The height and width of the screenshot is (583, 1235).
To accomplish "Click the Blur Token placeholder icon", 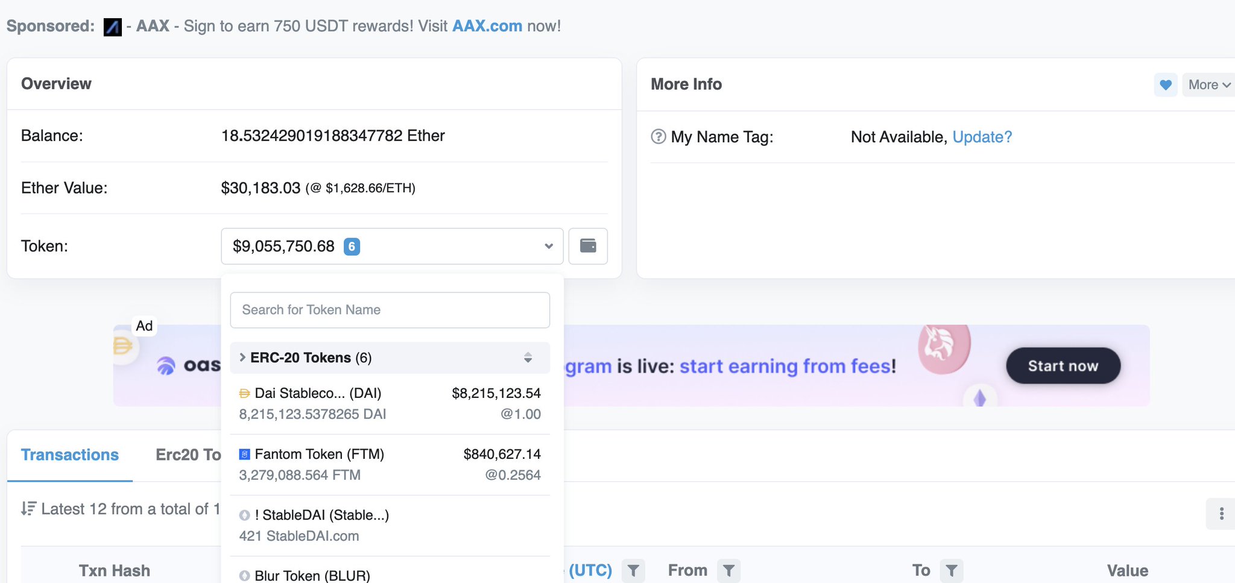I will (x=244, y=576).
